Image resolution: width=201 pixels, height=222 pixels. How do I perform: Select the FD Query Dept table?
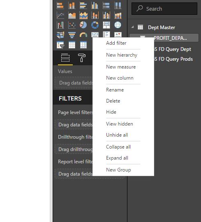coord(173,49)
